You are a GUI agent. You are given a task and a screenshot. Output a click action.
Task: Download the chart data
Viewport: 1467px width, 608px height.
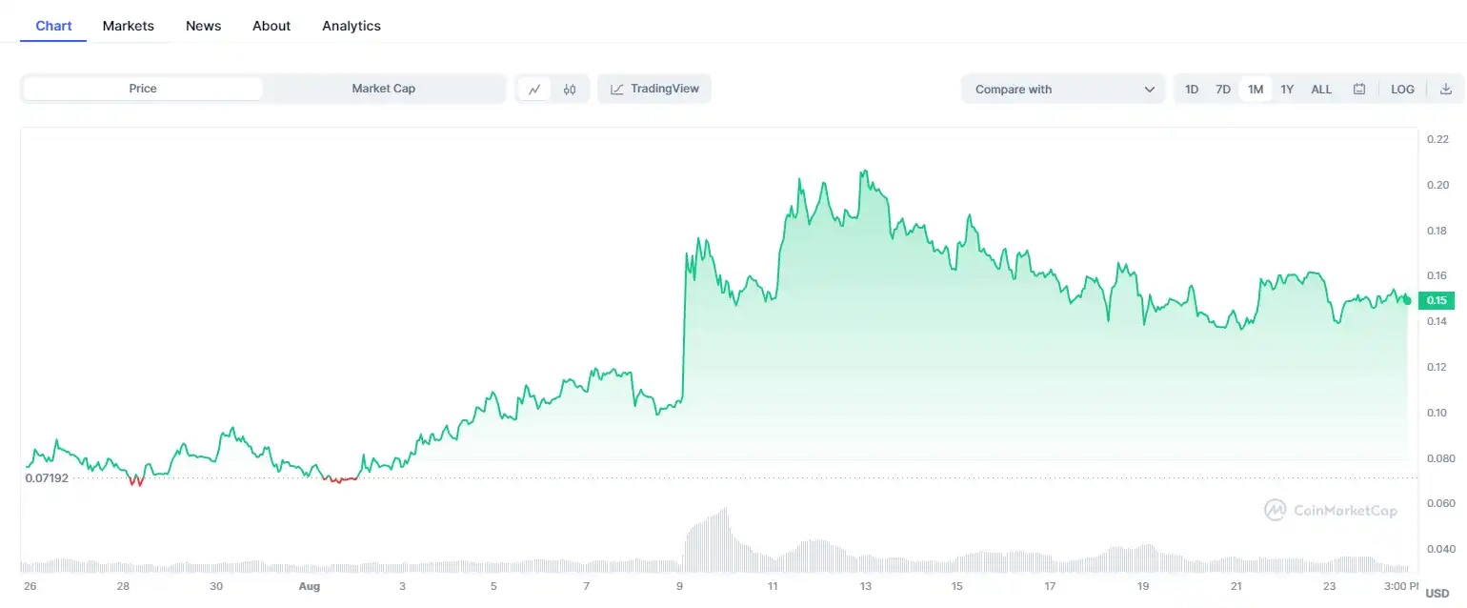point(1445,90)
